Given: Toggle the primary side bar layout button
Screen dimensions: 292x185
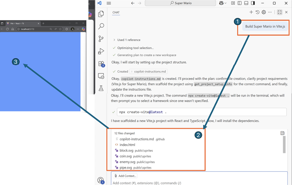Looking at the screenshot, I should (240, 3).
